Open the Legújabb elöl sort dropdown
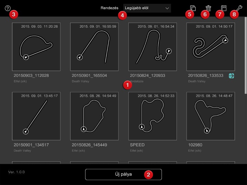The image size is (247, 185). (x=147, y=8)
